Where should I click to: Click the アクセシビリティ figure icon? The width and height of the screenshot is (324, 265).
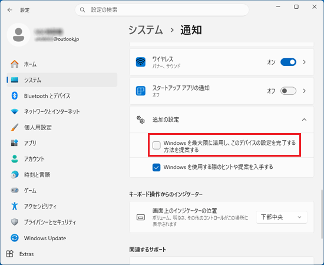click(15, 206)
